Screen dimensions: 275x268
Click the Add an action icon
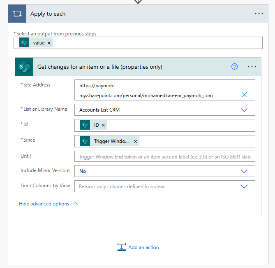(x=122, y=247)
